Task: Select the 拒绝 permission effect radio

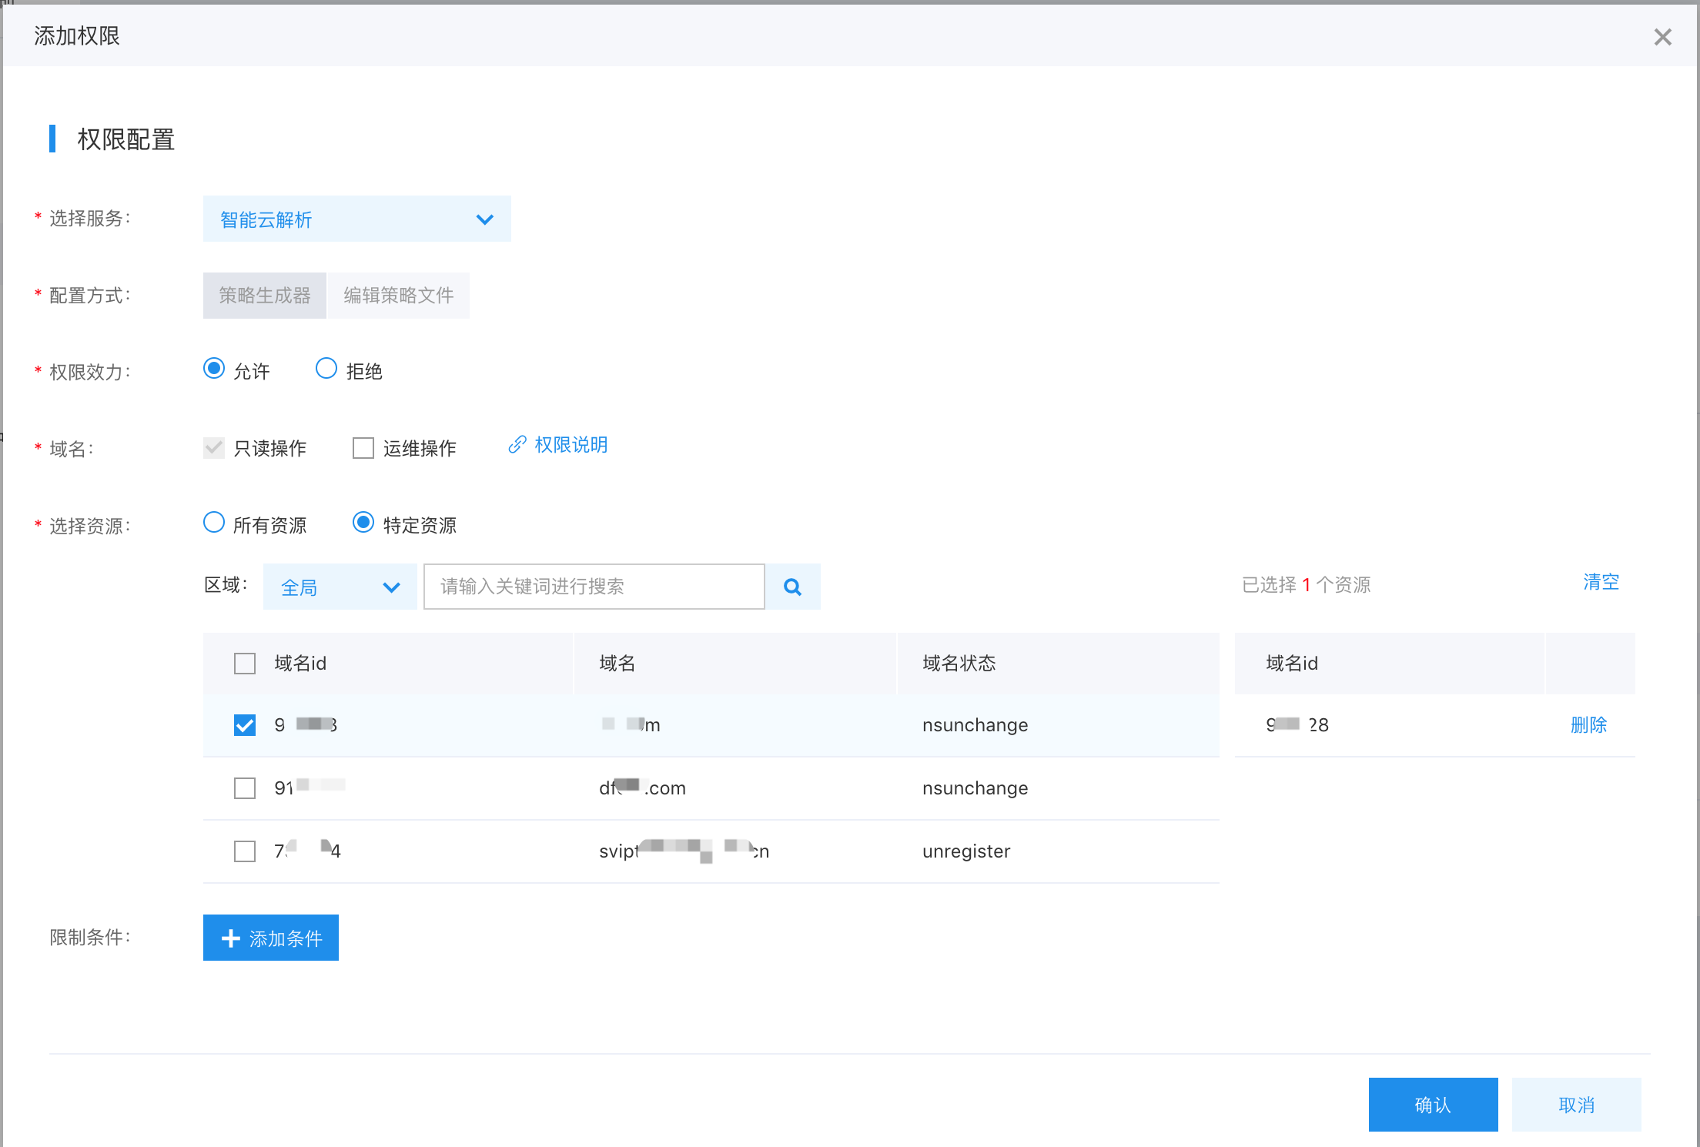Action: click(326, 368)
